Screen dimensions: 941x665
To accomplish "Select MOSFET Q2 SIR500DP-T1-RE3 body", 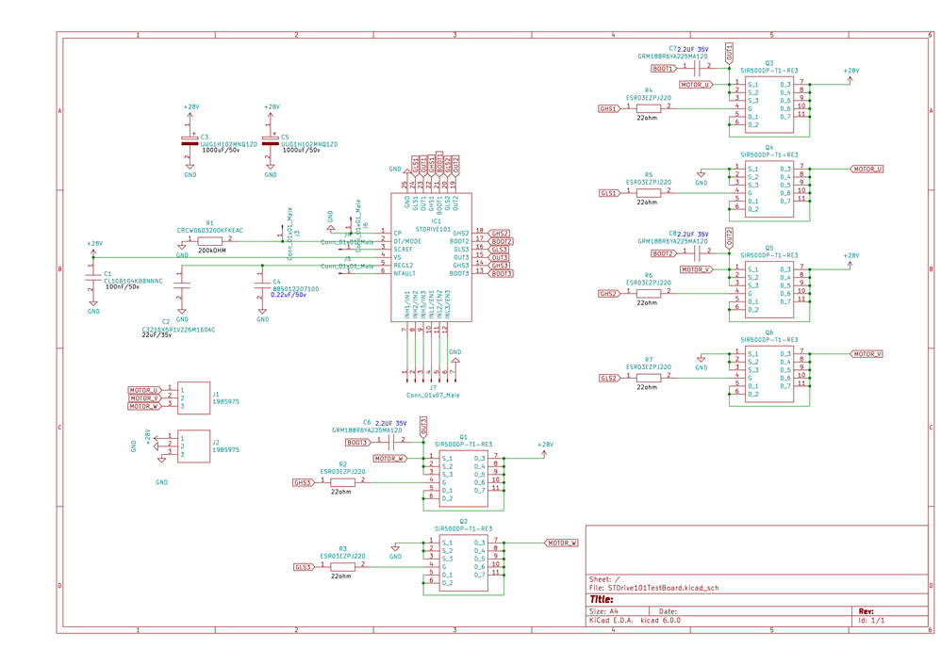I will coord(463,563).
